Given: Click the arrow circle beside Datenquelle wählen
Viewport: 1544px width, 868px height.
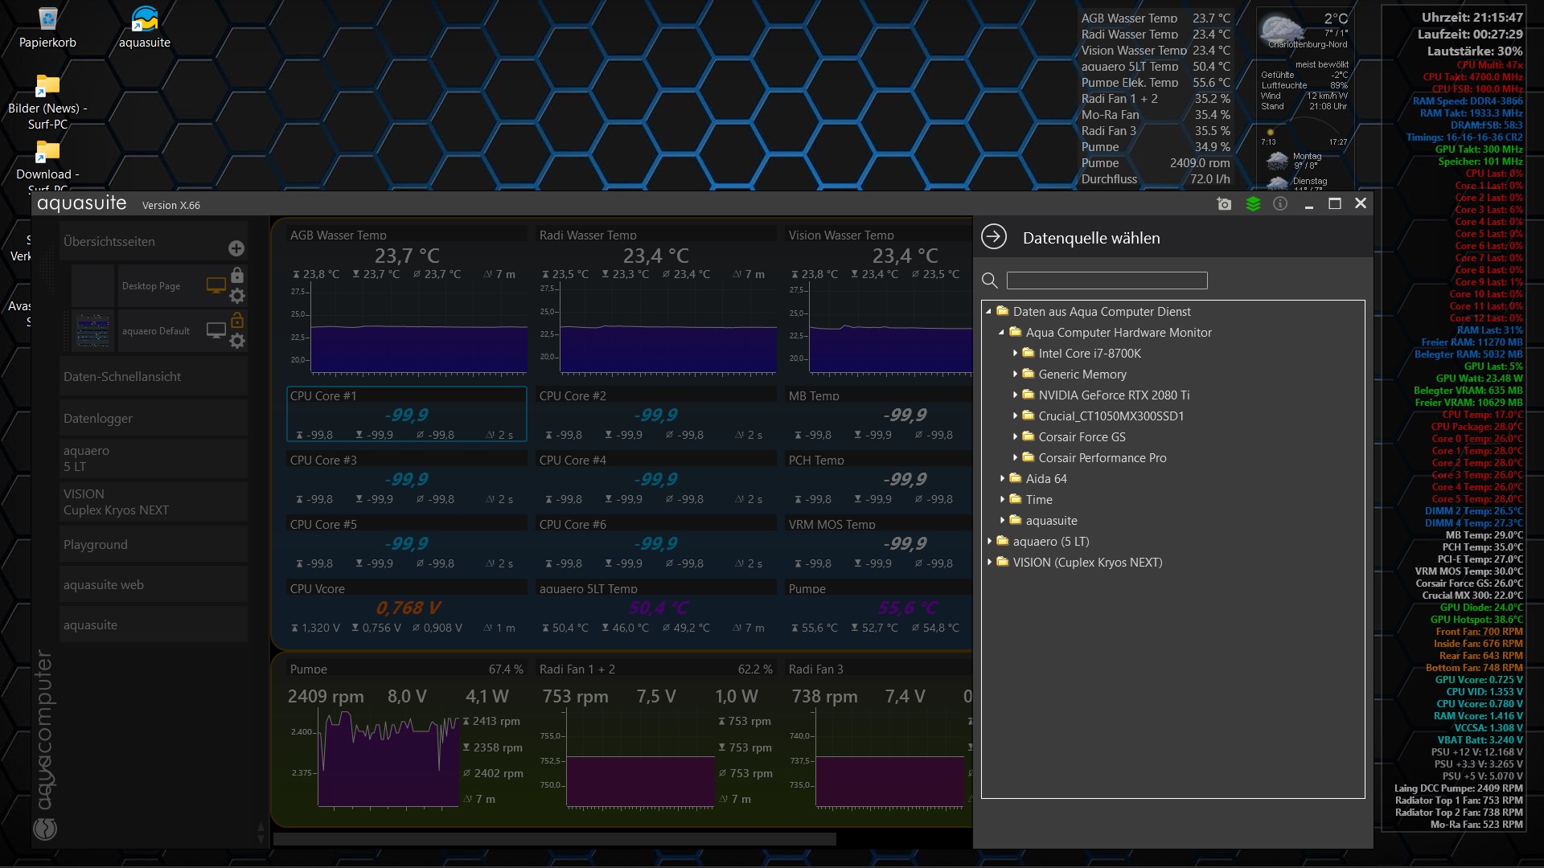Looking at the screenshot, I should pyautogui.click(x=994, y=237).
